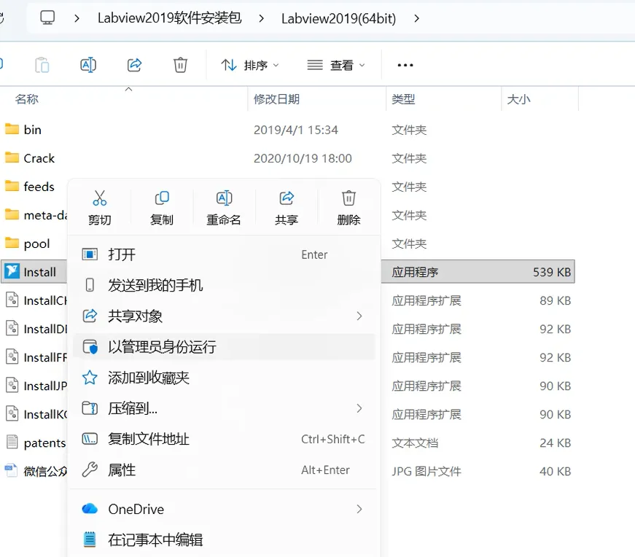Select the InstallFF file name
The width and height of the screenshot is (635, 557).
(x=45, y=358)
